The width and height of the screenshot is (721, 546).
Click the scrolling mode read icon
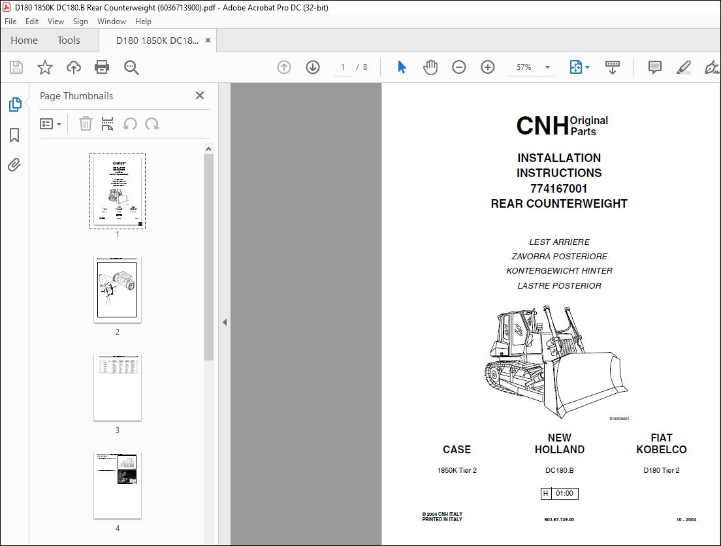pos(612,68)
